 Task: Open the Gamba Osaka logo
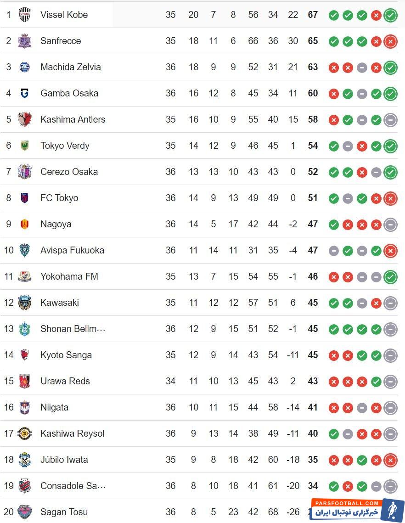tap(24, 93)
